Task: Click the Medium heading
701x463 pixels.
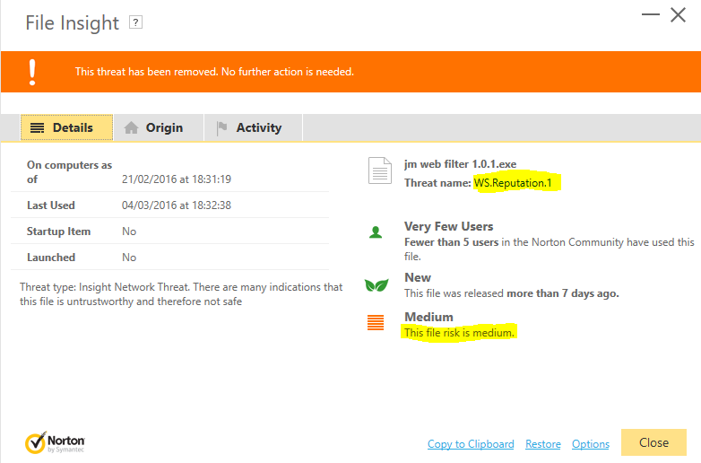Action: [428, 317]
